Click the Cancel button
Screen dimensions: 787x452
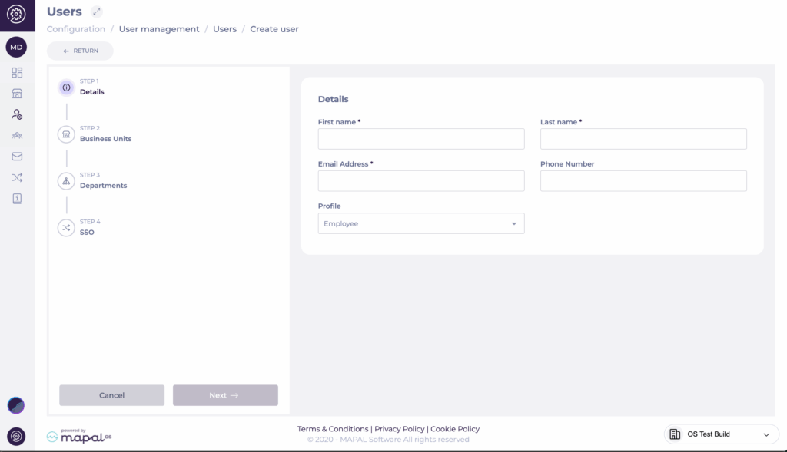pos(111,395)
